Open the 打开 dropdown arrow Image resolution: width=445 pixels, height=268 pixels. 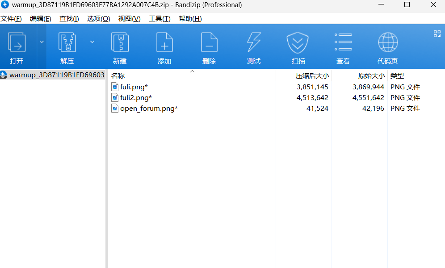[41, 41]
